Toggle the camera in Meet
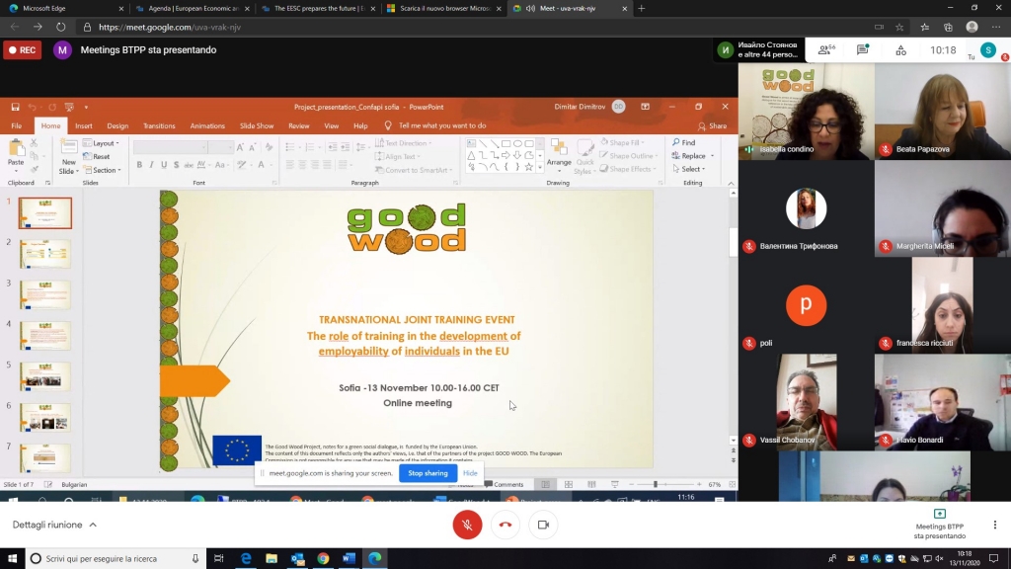Viewport: 1011px width, 569px height. pos(543,526)
